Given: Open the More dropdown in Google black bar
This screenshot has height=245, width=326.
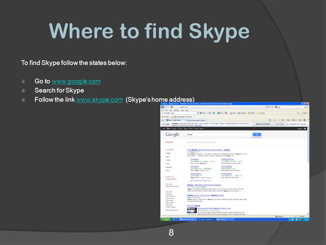Looking at the screenshot, I should (x=202, y=129).
